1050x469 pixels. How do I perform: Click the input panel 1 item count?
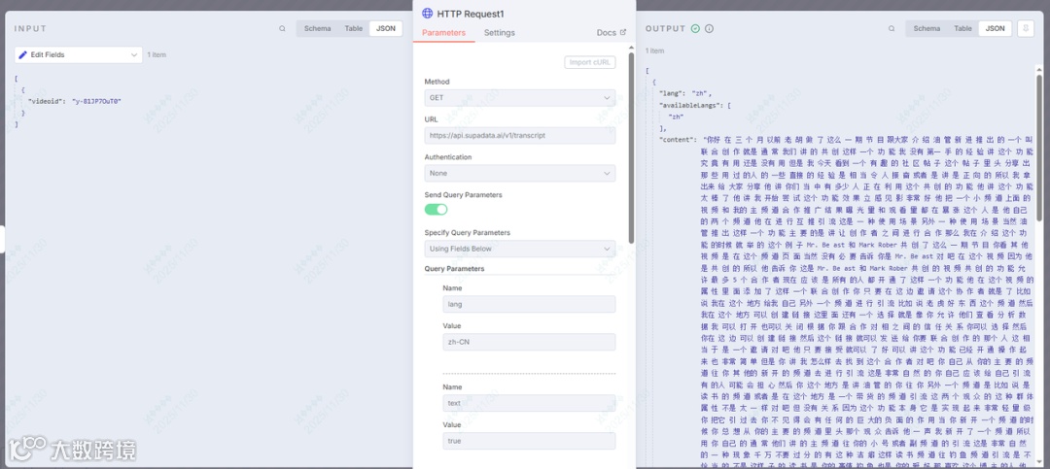pos(157,54)
